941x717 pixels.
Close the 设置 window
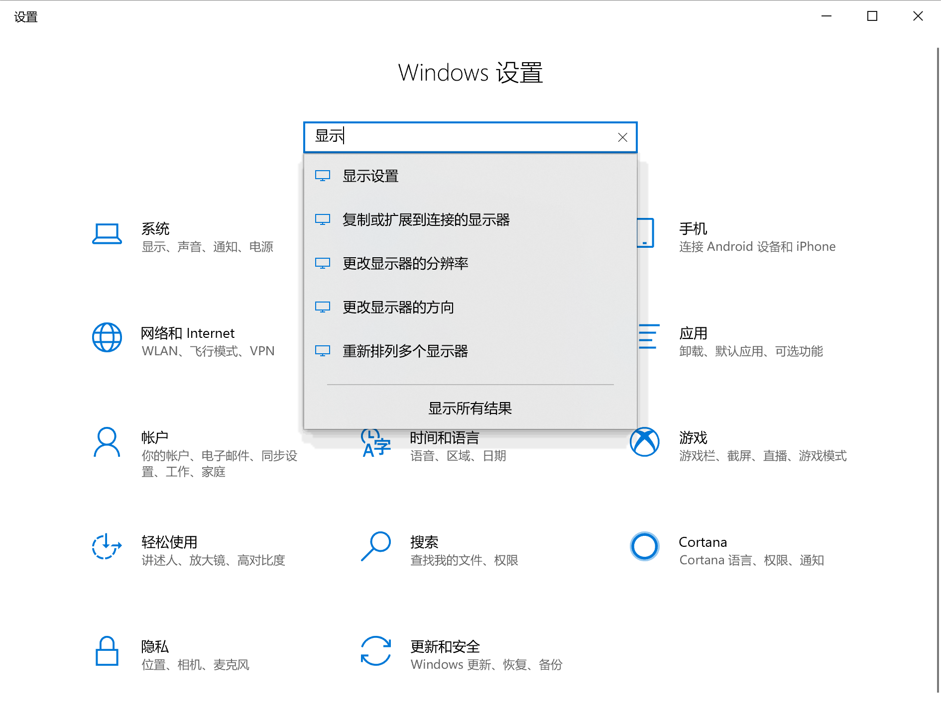(x=918, y=16)
